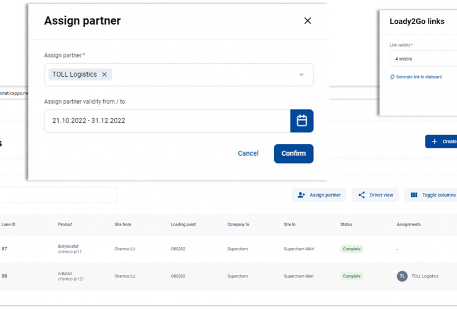Click the columns icon beside Toggle columns
The height and width of the screenshot is (309, 457).
tap(414, 195)
